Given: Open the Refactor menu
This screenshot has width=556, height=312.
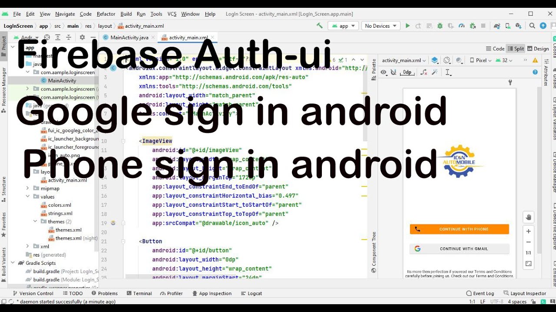Looking at the screenshot, I should (x=106, y=14).
